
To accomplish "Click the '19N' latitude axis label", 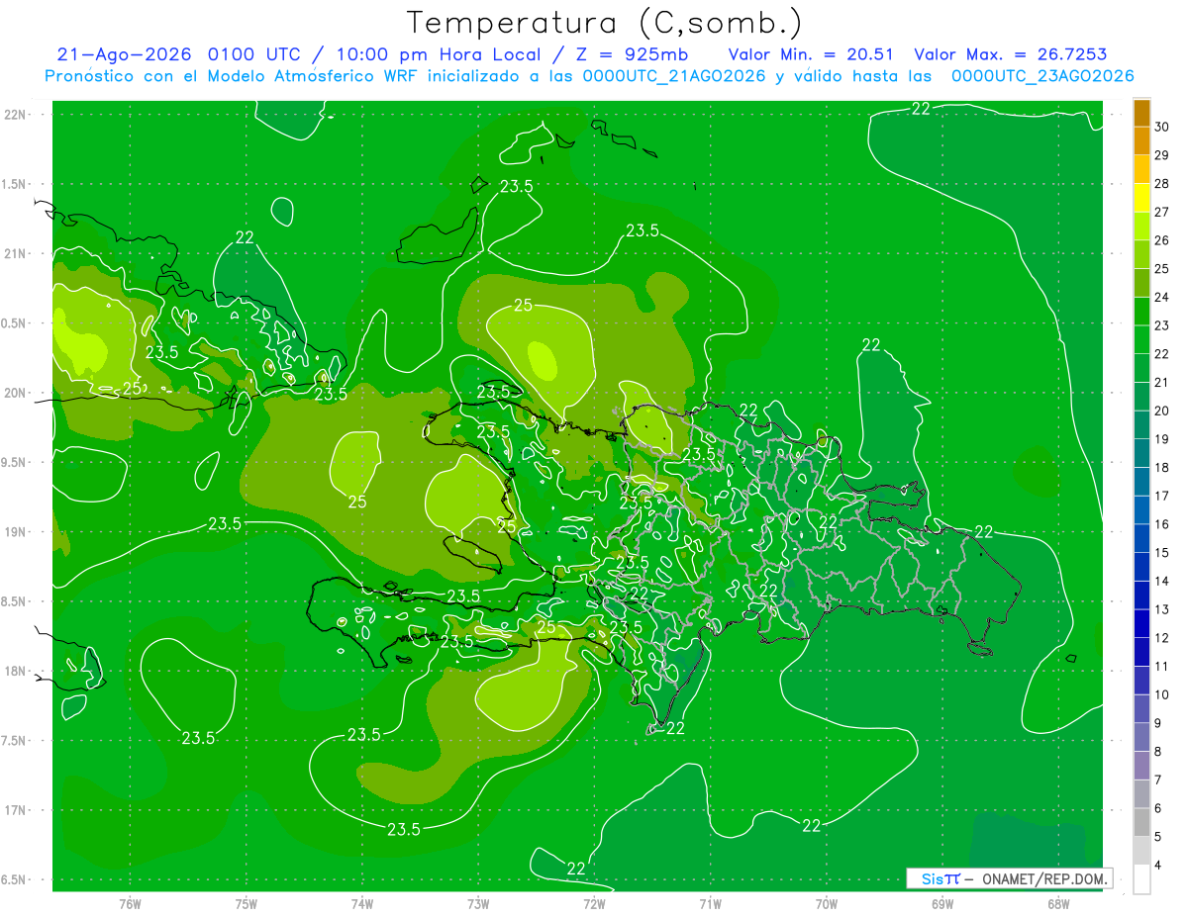I will coord(15,531).
